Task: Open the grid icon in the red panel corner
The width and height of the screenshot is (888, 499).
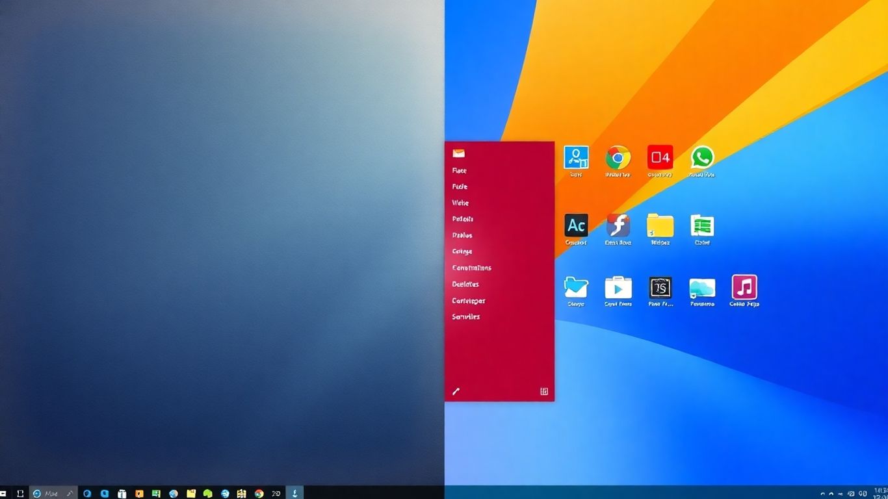Action: coord(543,391)
